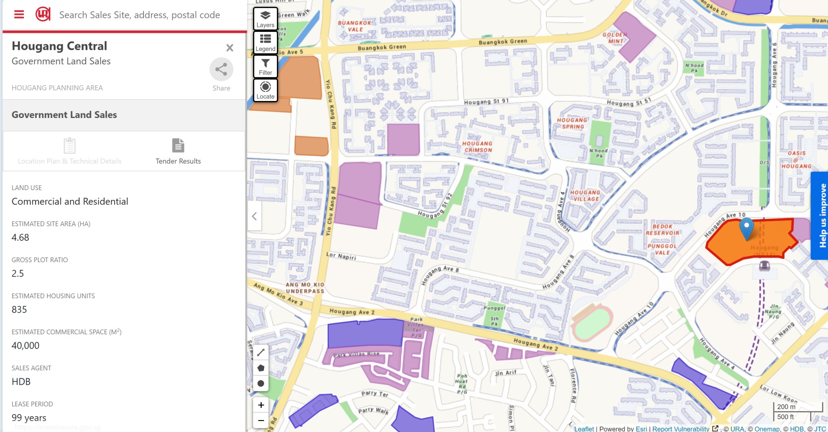828x432 pixels.
Task: Close the Hougang Central panel
Action: 230,48
